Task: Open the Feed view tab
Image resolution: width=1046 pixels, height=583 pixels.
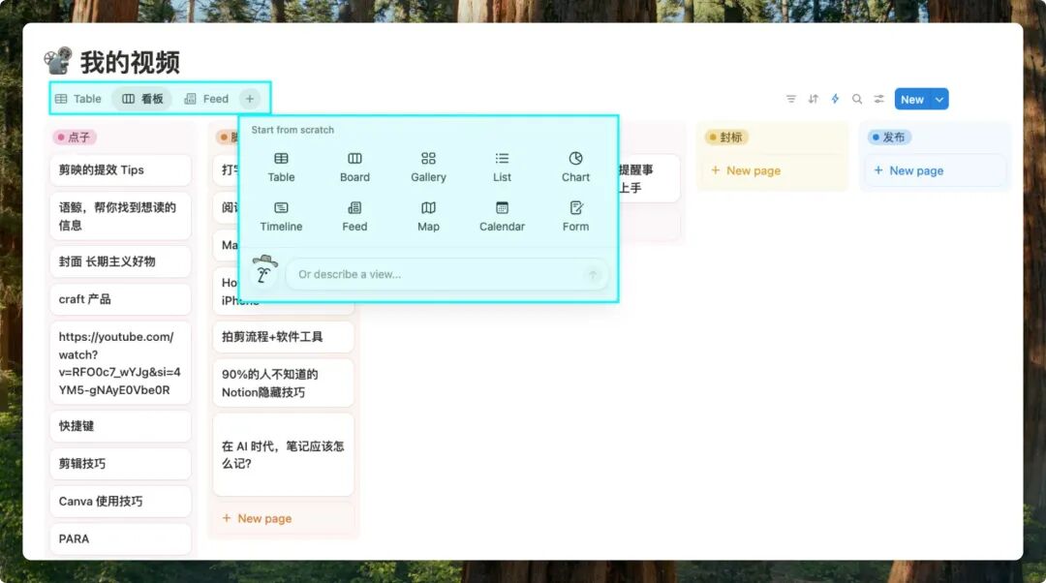Action: 206,99
